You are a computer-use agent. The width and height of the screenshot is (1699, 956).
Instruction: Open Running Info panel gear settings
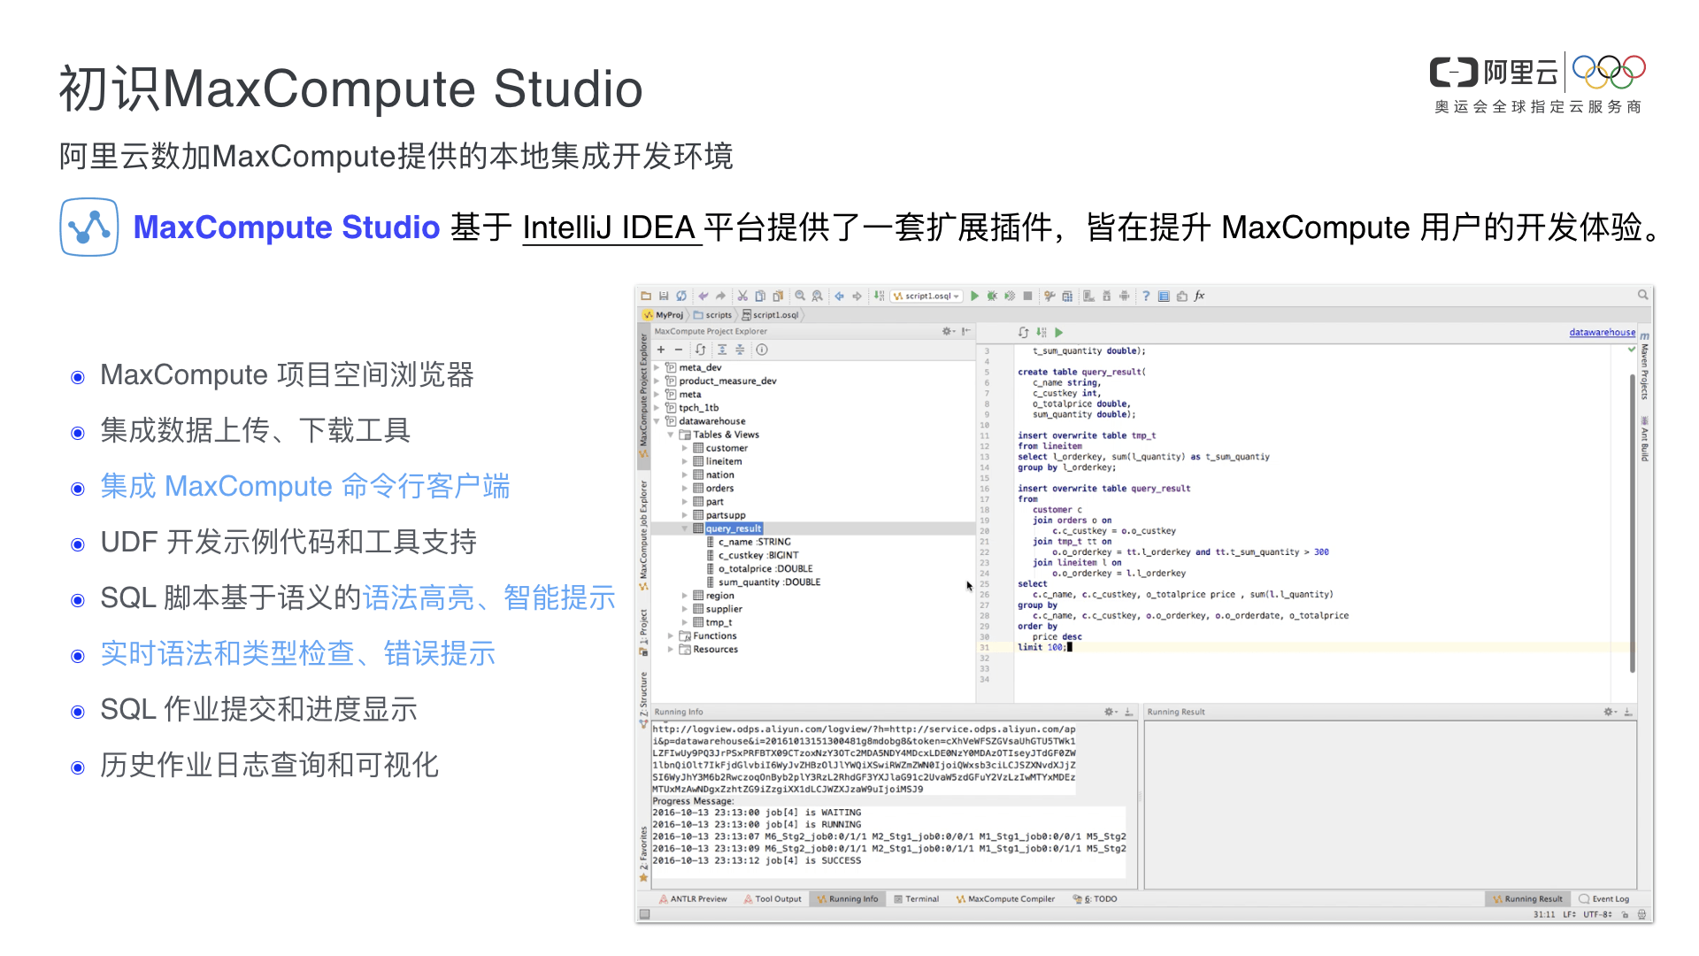tap(1110, 712)
